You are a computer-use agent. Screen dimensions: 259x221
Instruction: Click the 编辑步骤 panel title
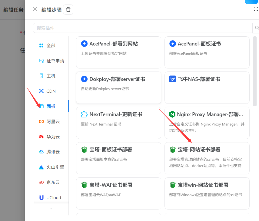point(52,10)
